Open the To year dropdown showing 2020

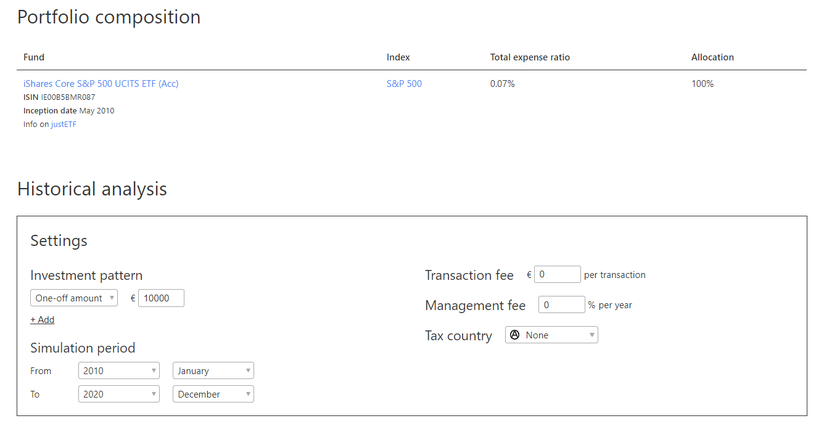pyautogui.click(x=118, y=394)
